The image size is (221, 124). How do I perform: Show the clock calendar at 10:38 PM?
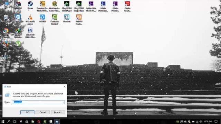tap(208, 122)
